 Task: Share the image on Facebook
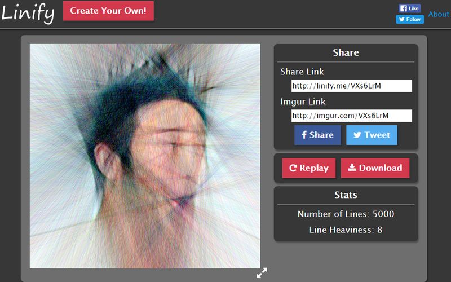[317, 135]
